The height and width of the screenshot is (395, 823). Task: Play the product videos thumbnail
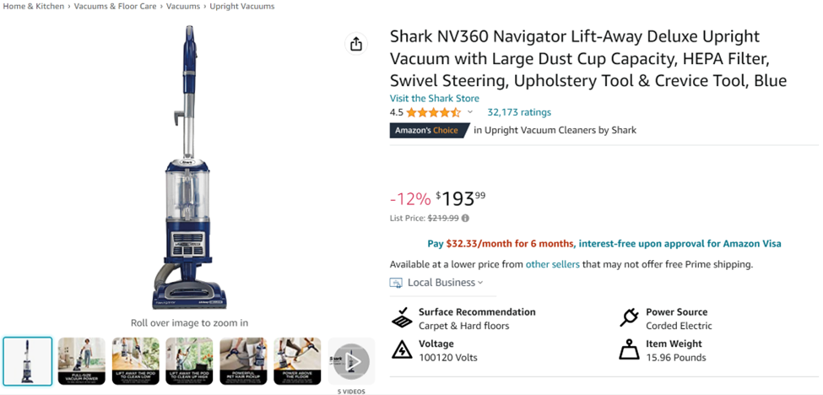coord(351,361)
